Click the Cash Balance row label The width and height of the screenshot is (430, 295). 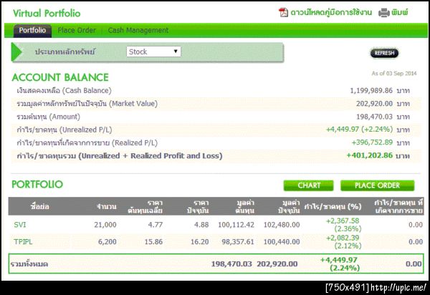pyautogui.click(x=64, y=91)
